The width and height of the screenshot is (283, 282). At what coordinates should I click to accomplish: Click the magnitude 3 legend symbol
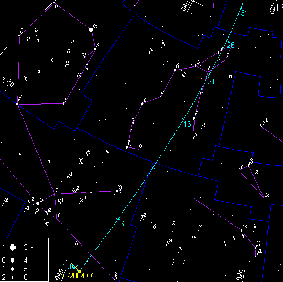[32, 247]
